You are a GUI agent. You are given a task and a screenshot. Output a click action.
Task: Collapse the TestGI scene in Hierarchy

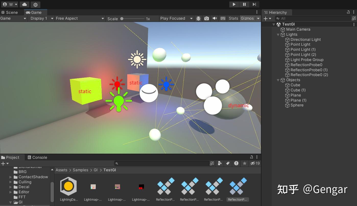(x=274, y=25)
